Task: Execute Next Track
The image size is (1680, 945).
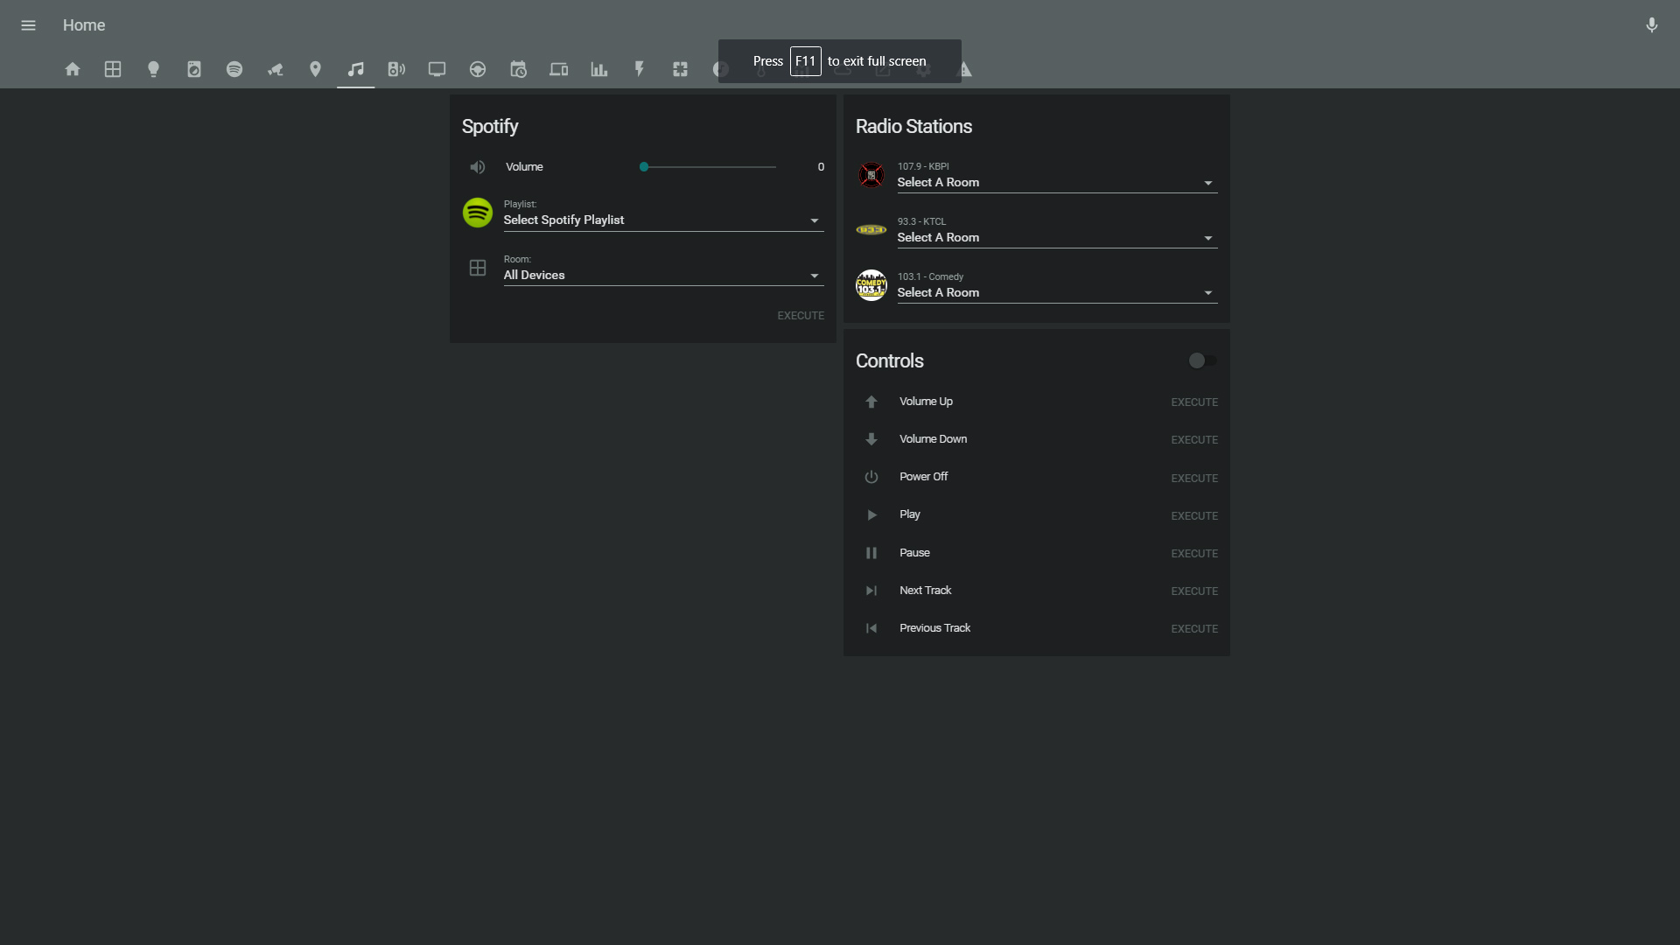Action: [1194, 591]
